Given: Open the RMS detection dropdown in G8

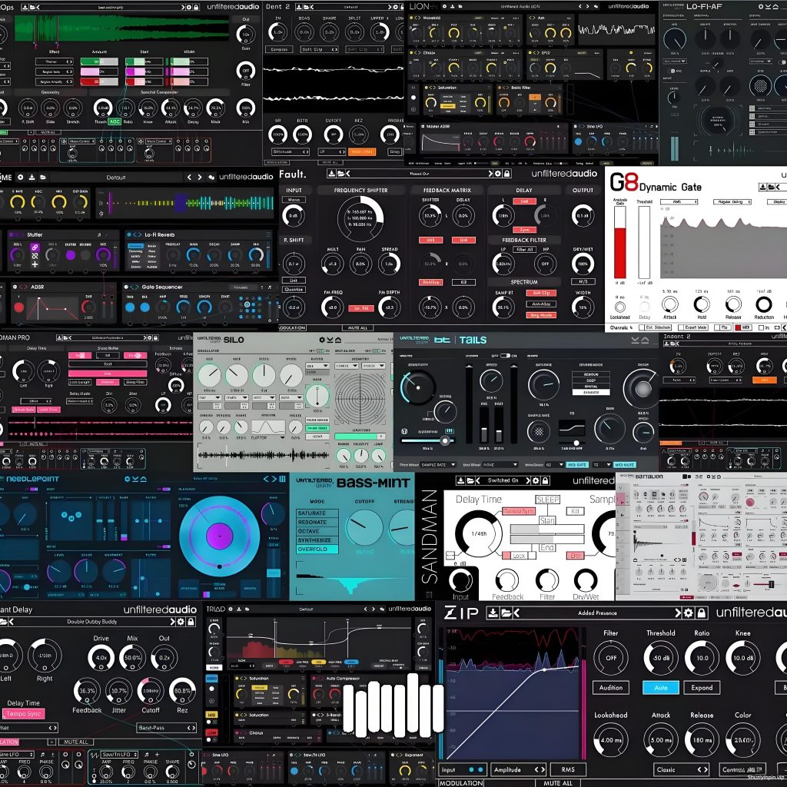Looking at the screenshot, I should pos(679,201).
